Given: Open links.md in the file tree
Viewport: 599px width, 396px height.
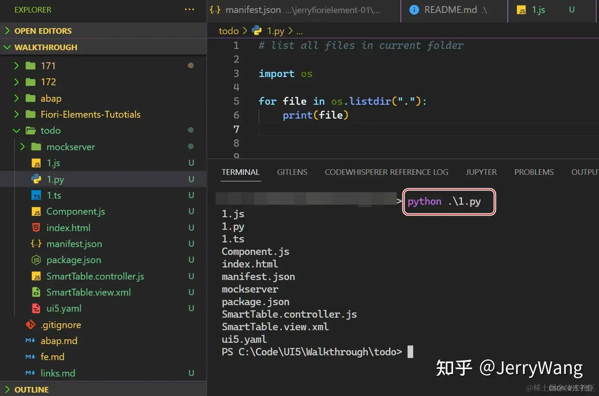Looking at the screenshot, I should (103, 373).
